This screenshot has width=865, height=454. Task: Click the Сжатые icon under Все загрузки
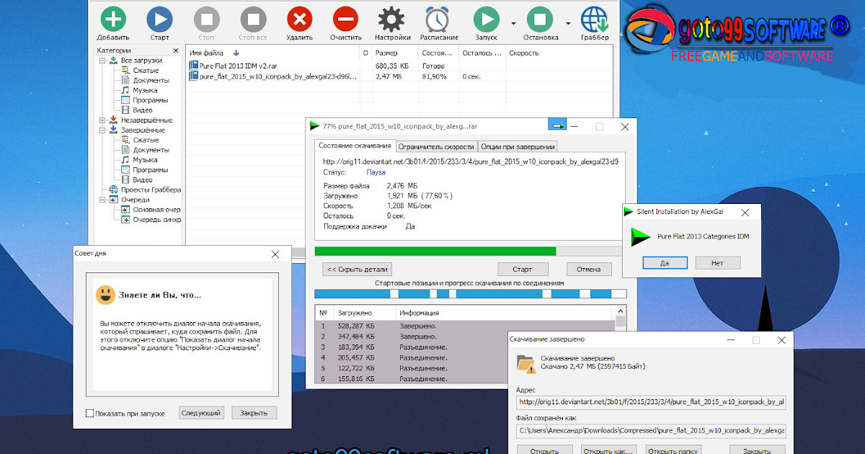[x=125, y=71]
